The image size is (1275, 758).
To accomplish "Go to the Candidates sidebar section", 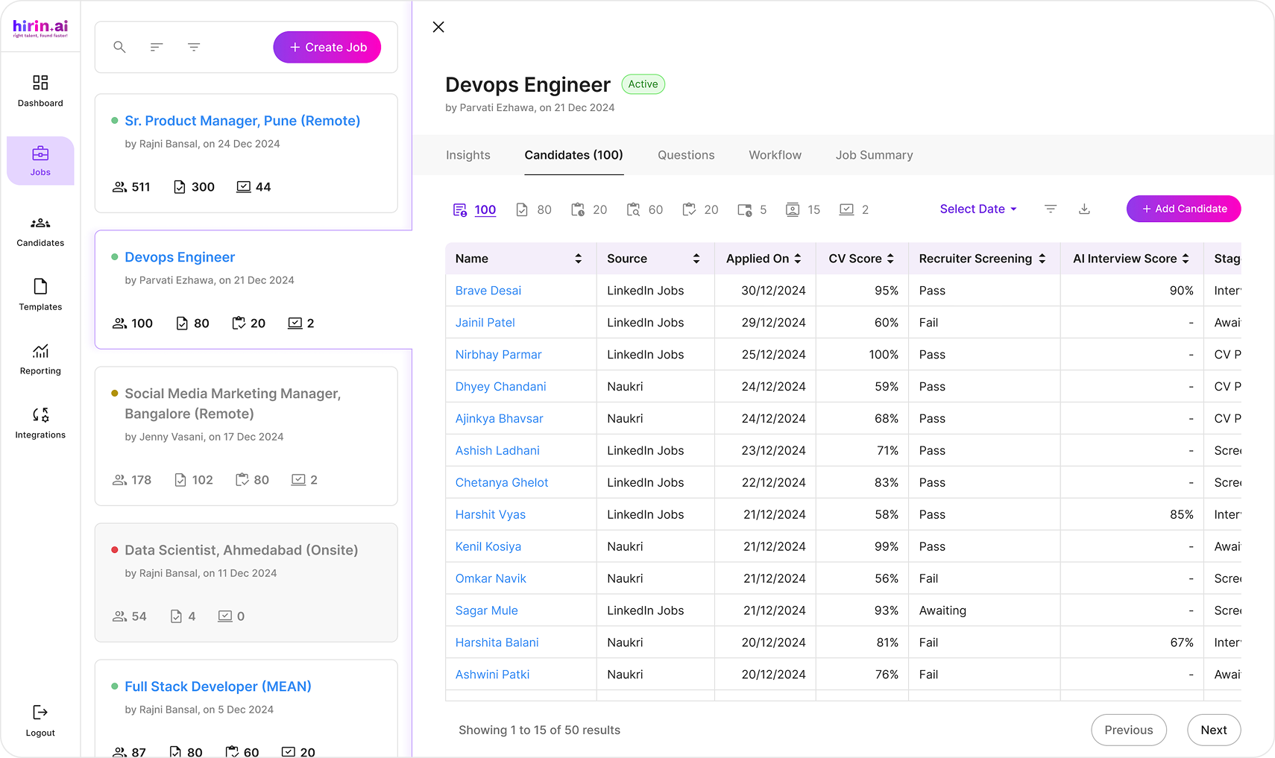I will click(40, 232).
